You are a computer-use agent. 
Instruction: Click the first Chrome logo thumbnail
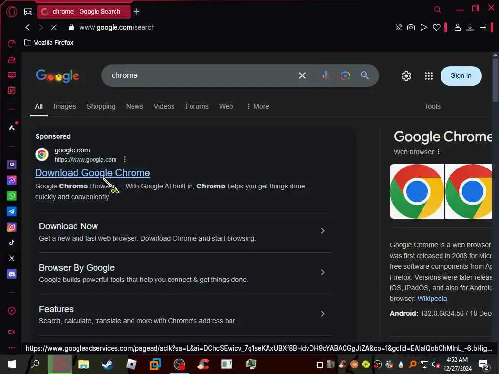417,191
